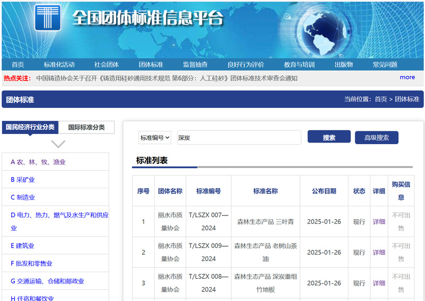Select category F 批发和零售业
The image size is (425, 301).
[31, 263]
